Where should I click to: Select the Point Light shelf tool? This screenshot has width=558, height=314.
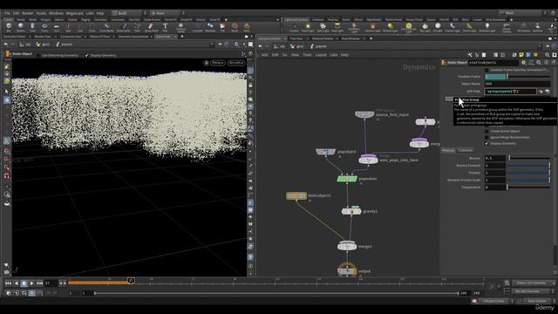click(308, 28)
